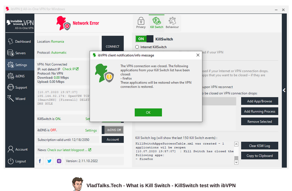Open Account in the sidebar
Viewport: 292px width, 191px height.
19,149
